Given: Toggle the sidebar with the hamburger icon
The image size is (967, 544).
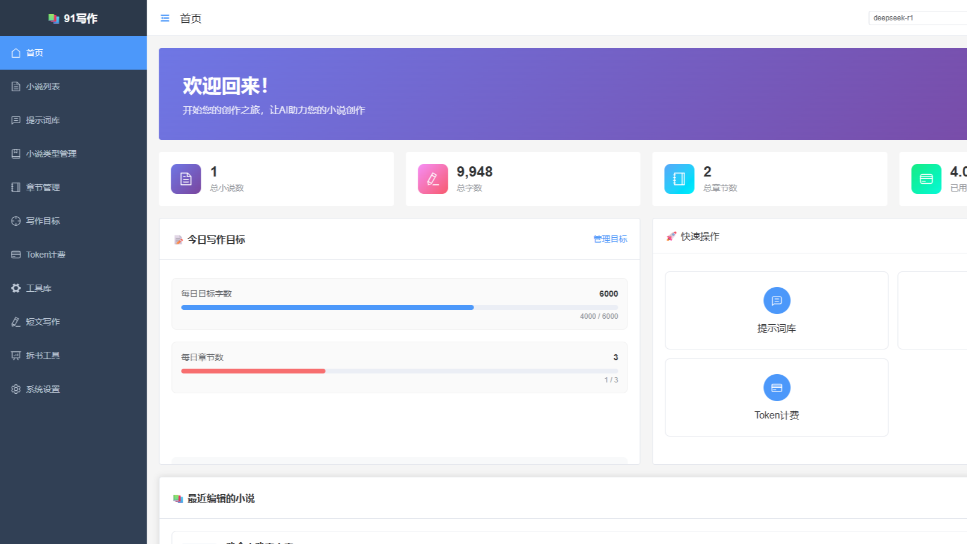Looking at the screenshot, I should [x=164, y=18].
